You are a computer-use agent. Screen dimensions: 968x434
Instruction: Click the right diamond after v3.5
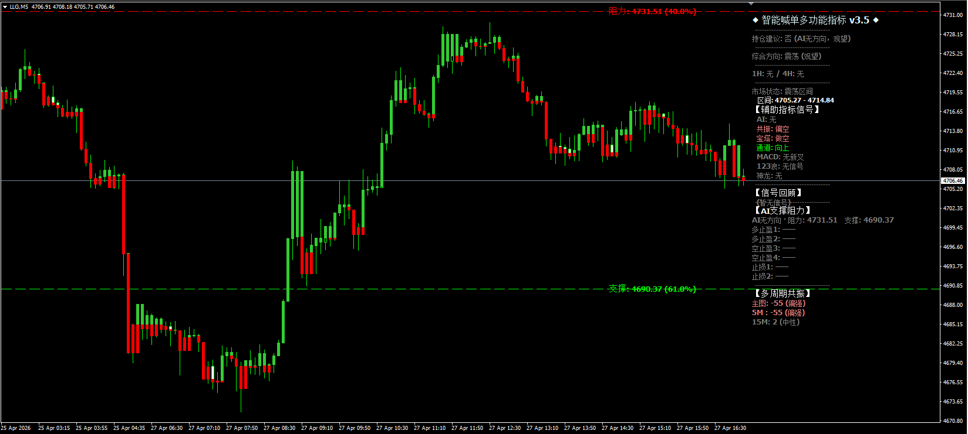pyautogui.click(x=876, y=20)
